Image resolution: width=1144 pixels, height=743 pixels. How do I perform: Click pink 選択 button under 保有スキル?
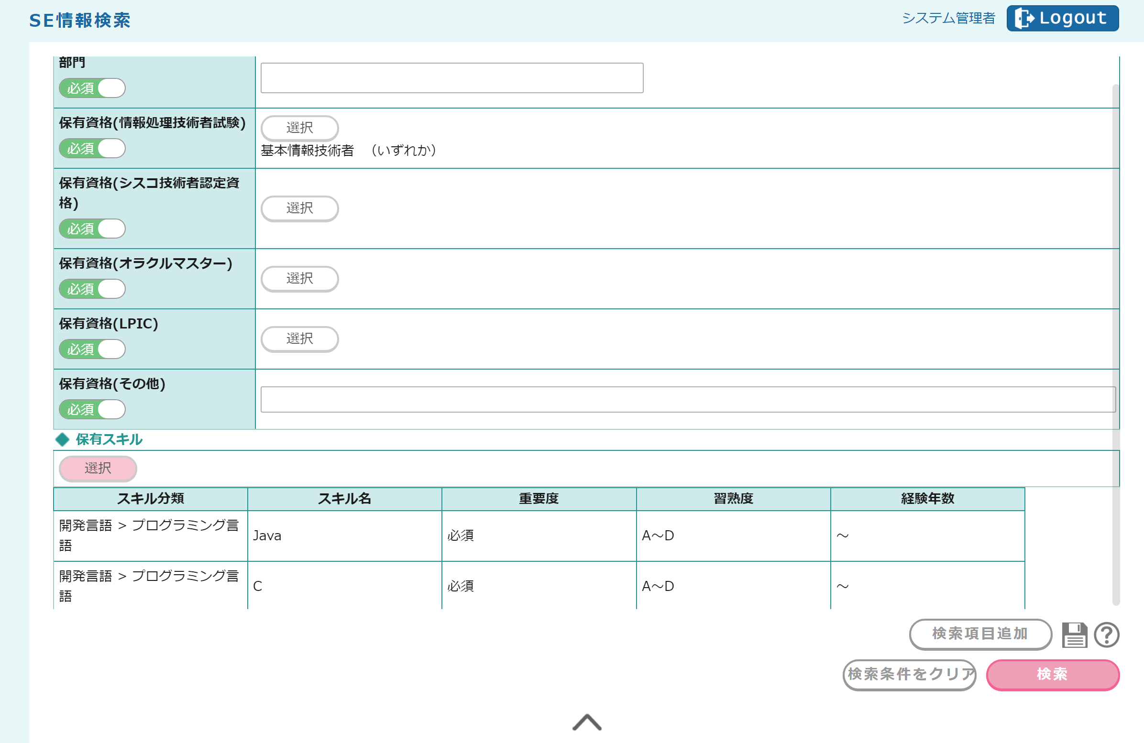point(98,468)
